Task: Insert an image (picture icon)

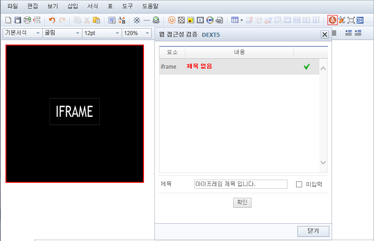Action: 190,20
